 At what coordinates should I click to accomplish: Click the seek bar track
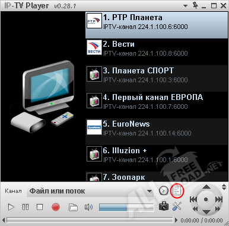coord(90,220)
